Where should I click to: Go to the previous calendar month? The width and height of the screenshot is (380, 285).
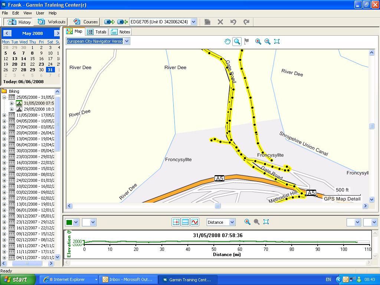(7, 33)
